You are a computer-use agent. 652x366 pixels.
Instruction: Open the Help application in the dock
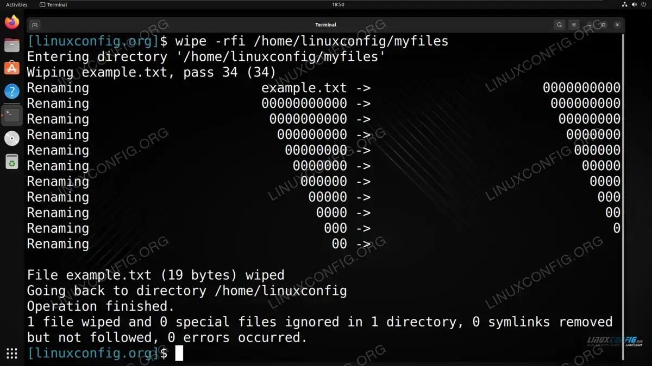tap(11, 91)
